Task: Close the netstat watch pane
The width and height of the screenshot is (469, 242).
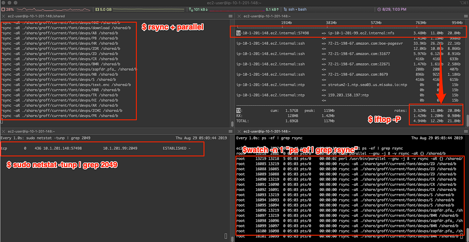Action: coord(4,131)
